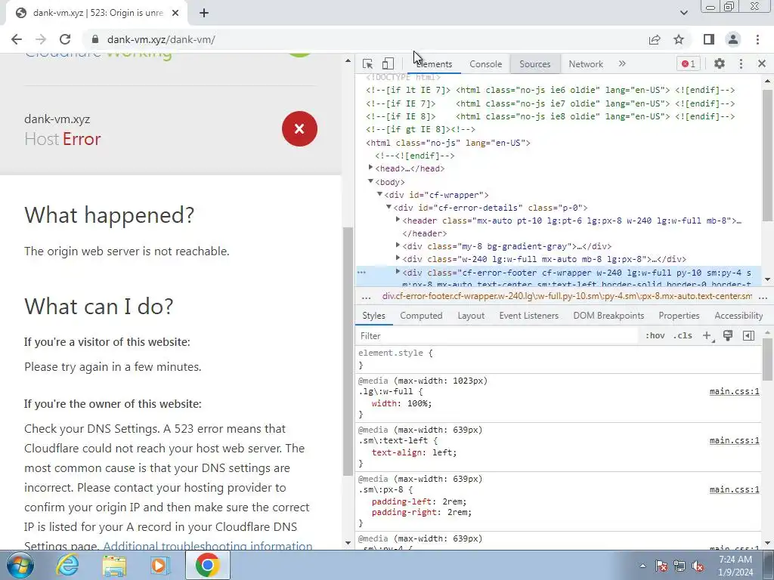Open the Layout tab
The width and height of the screenshot is (774, 580).
pos(471,316)
